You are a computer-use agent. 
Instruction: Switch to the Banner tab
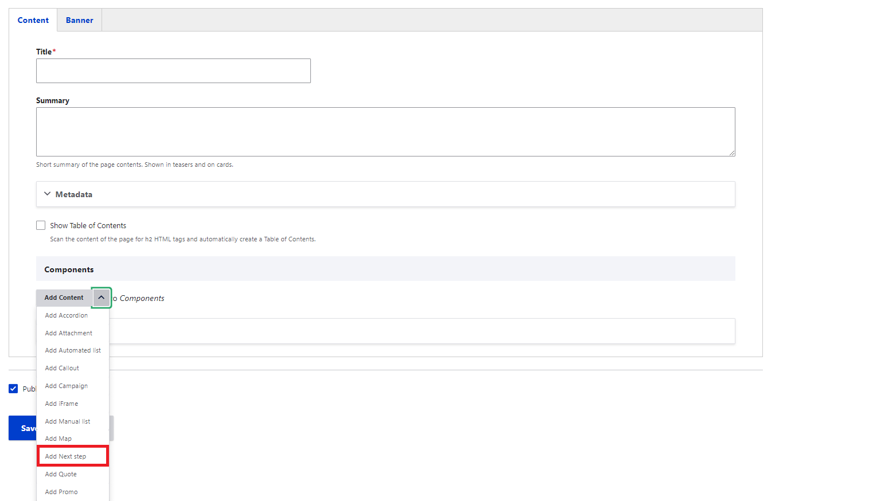coord(79,20)
